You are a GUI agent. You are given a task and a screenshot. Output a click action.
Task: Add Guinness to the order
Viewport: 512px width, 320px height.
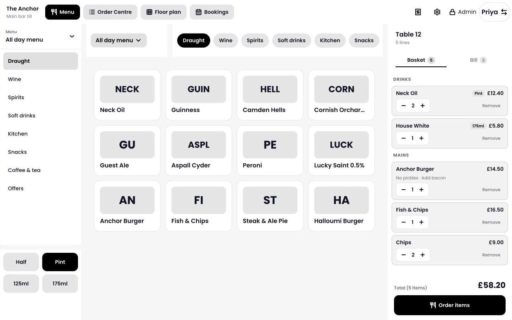coord(199,95)
